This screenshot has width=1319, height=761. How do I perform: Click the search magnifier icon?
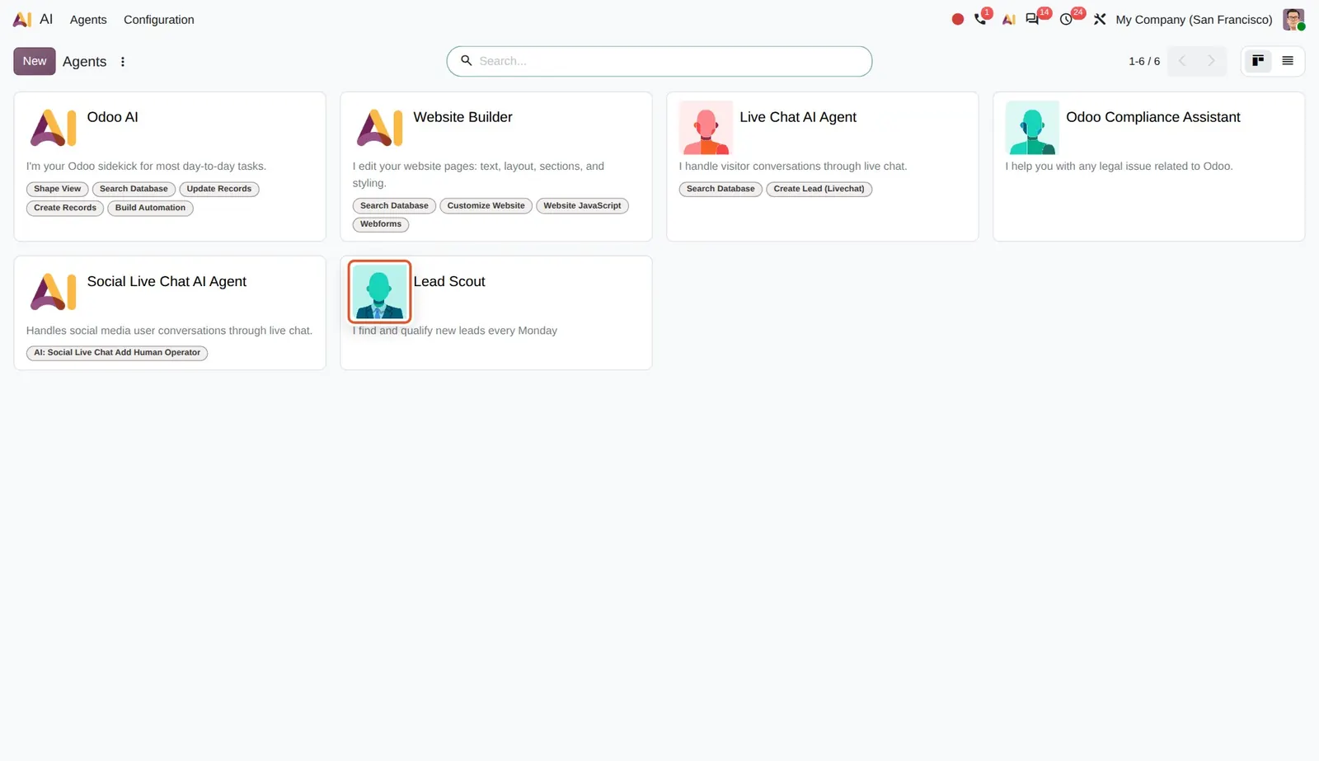pos(466,60)
